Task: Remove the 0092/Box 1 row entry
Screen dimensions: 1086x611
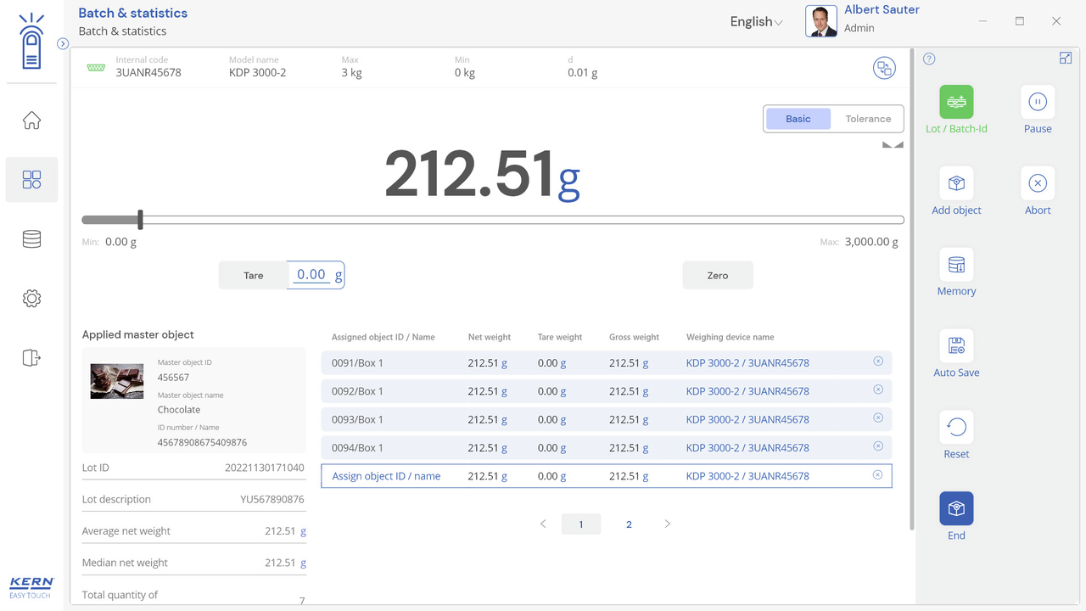Action: [878, 390]
